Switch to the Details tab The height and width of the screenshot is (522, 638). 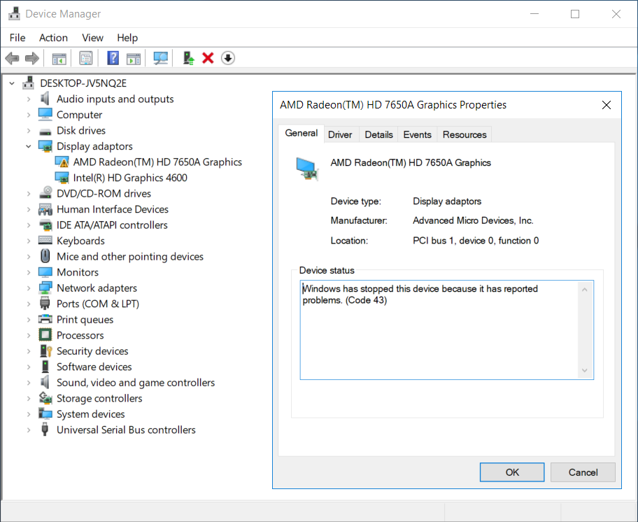tap(379, 134)
